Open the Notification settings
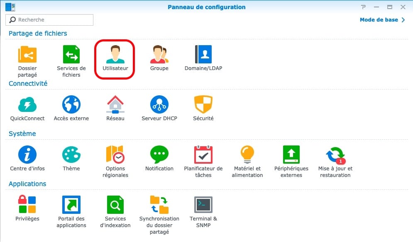 coord(159,155)
